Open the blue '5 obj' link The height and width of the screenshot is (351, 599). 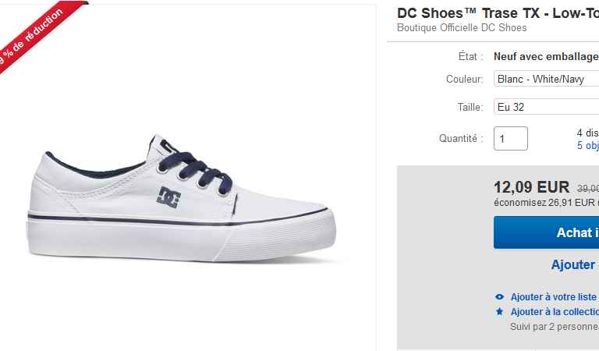coord(587,145)
